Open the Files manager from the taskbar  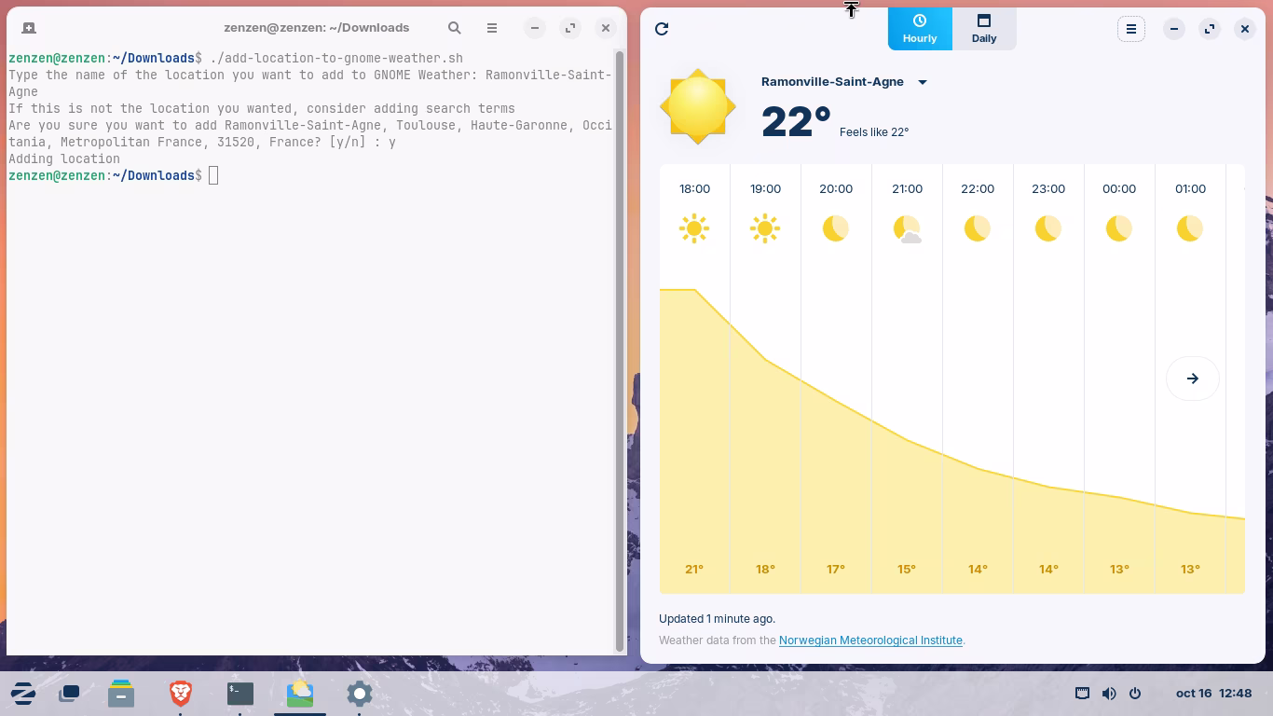point(121,694)
